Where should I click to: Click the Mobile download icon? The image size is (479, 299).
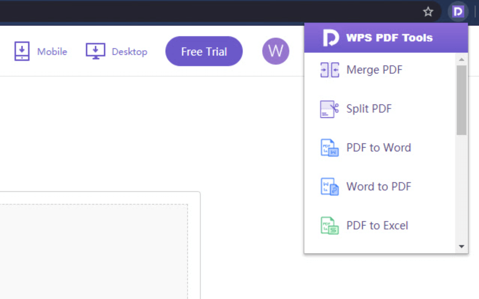tap(22, 51)
